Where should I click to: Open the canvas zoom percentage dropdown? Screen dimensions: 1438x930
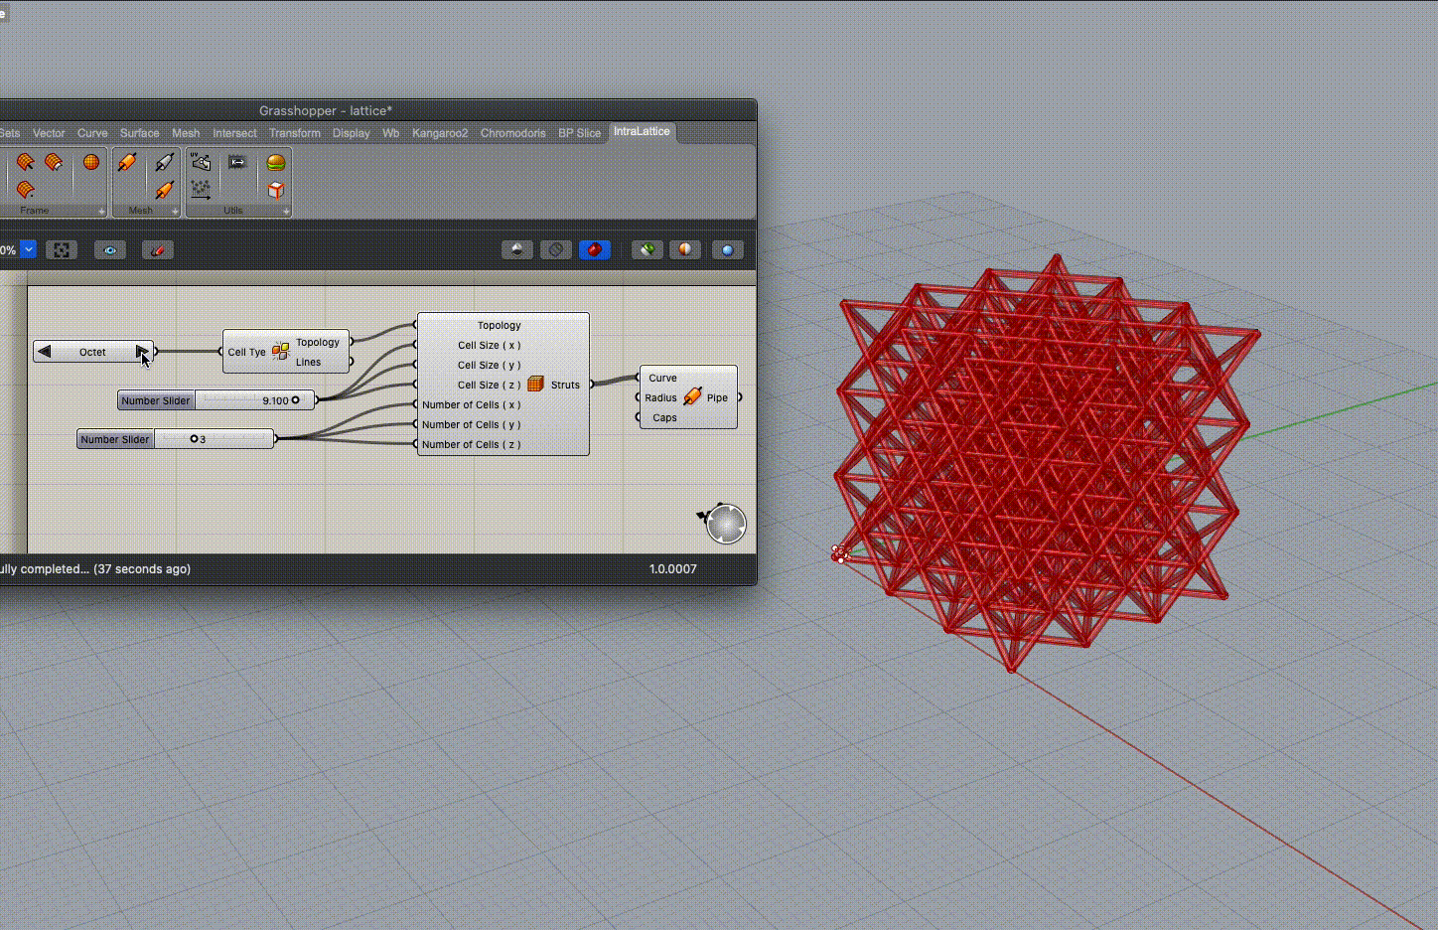pos(28,250)
